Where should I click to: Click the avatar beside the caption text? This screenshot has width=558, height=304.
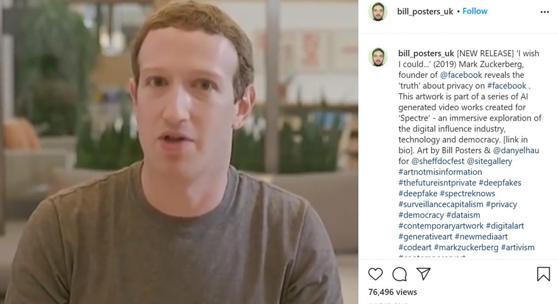click(378, 57)
